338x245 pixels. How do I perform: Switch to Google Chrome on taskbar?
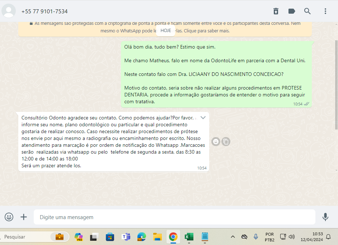pyautogui.click(x=173, y=237)
